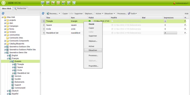Image resolution: width=190 pixels, height=95 pixels.
Task: Choose Désactiver in the context menu
Action: (x=93, y=50)
